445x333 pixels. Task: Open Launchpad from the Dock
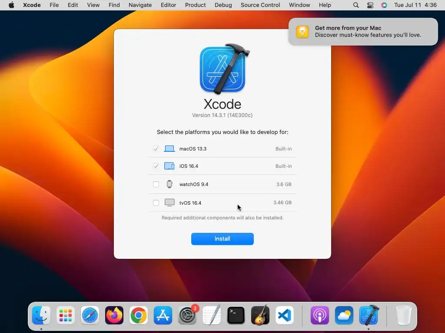tap(66, 315)
